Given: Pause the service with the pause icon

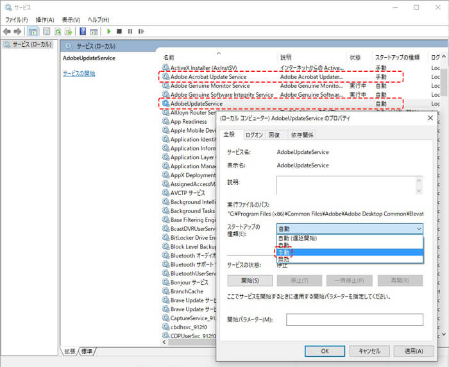Looking at the screenshot, I should (130, 31).
